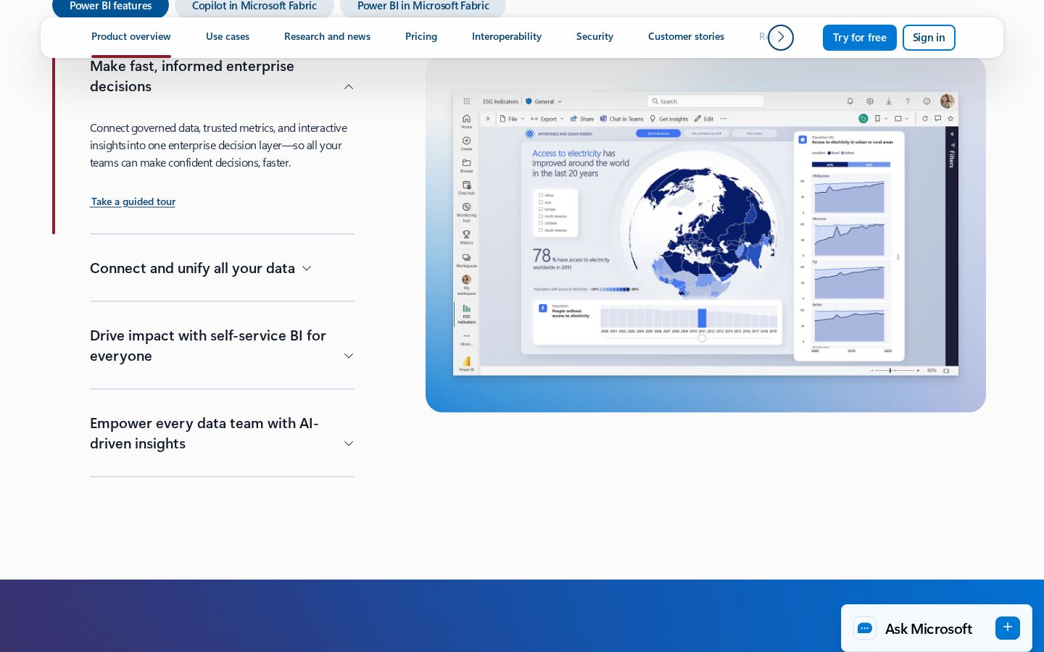Open the Power BI dashboard preview image
This screenshot has width=1044, height=652.
point(705,234)
